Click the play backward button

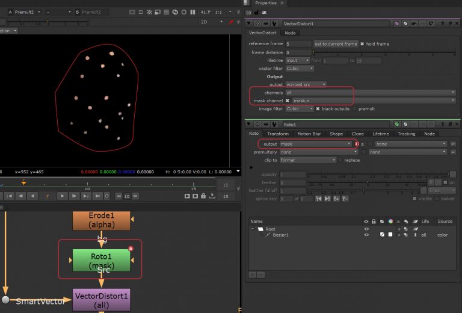coord(32,196)
